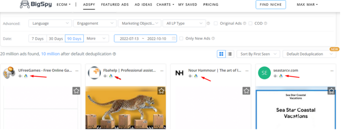Image resolution: width=342 pixels, height=133 pixels.
Task: Star the Fbahelp ad card
Action: [x=161, y=91]
